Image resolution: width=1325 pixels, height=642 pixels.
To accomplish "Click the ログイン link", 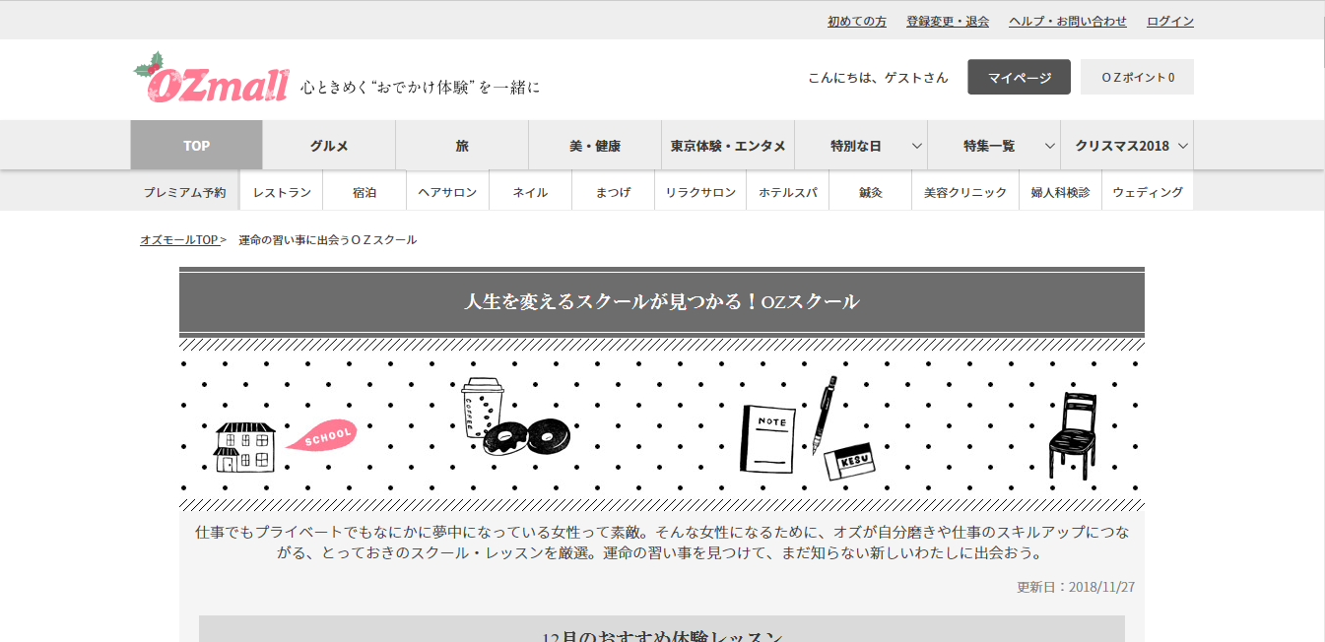I will 1170,21.
